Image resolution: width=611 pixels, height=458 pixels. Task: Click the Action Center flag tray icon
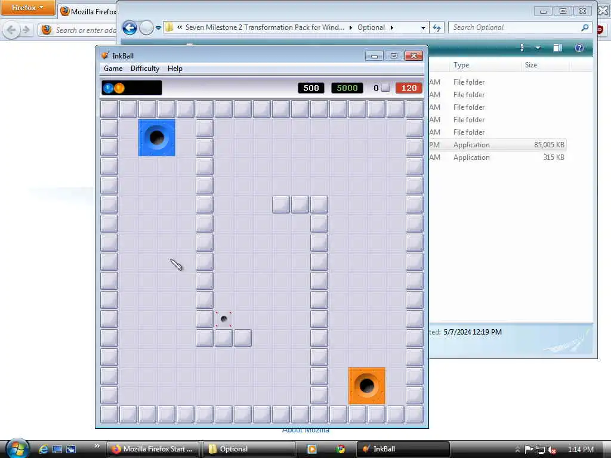[x=529, y=450]
